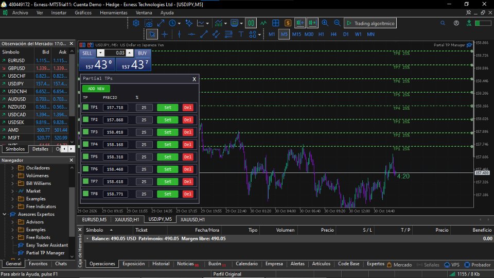This screenshot has width=494, height=278.
Task: Toggle the TP2 green checkbox
Action: (x=86, y=119)
